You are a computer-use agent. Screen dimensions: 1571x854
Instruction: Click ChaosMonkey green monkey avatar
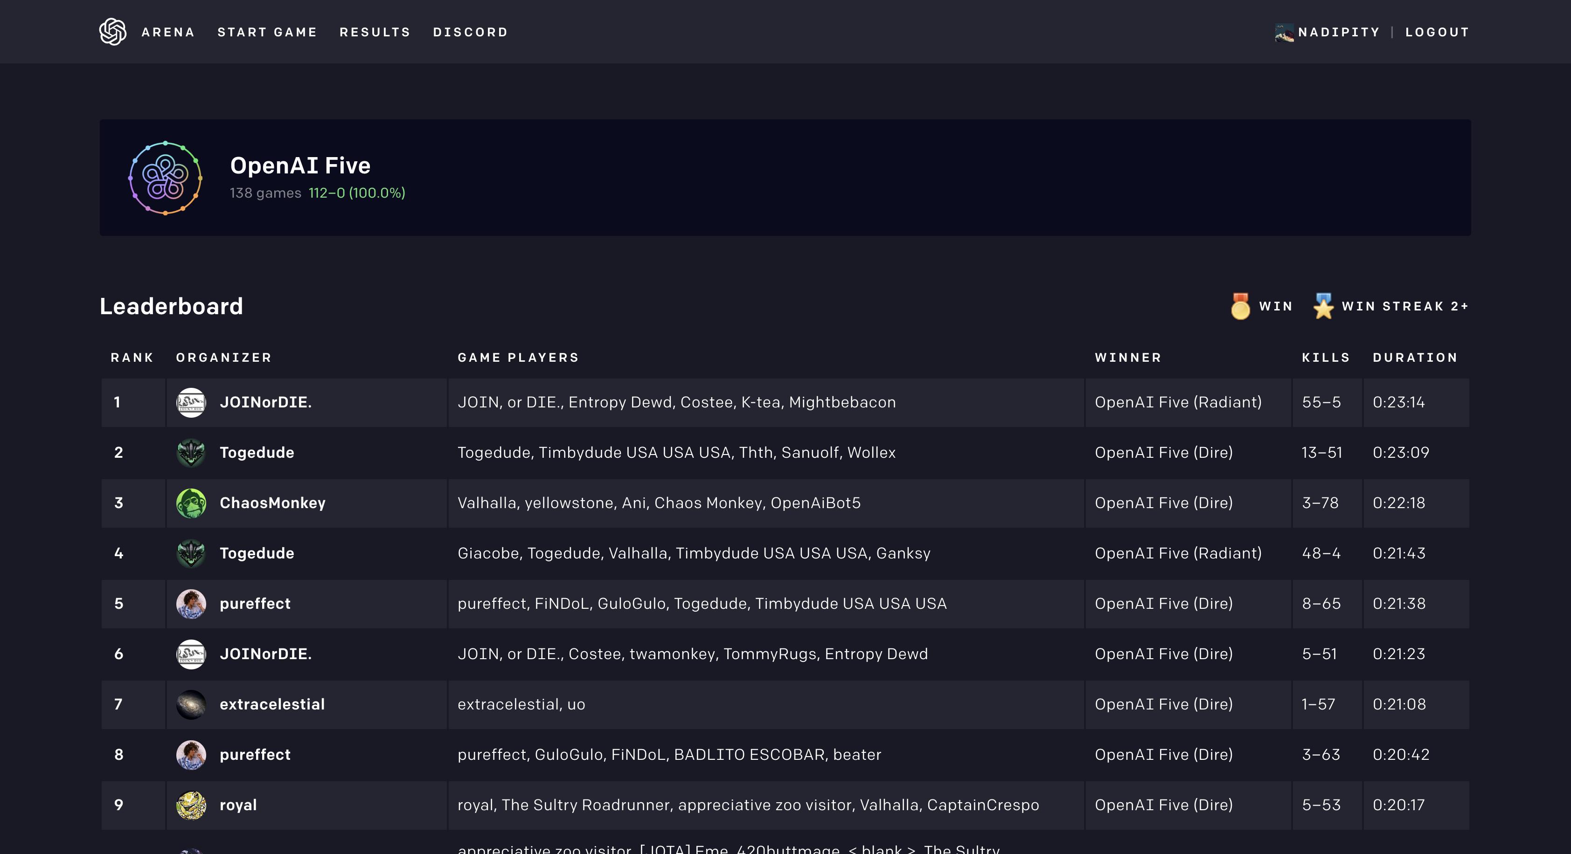(191, 503)
